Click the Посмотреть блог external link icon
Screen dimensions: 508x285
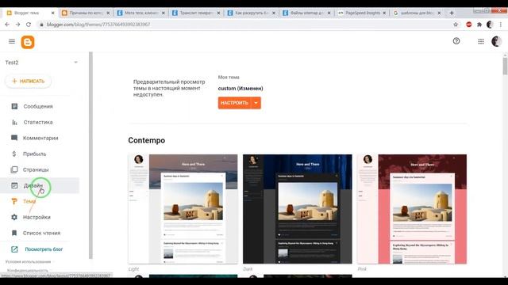click(14, 249)
